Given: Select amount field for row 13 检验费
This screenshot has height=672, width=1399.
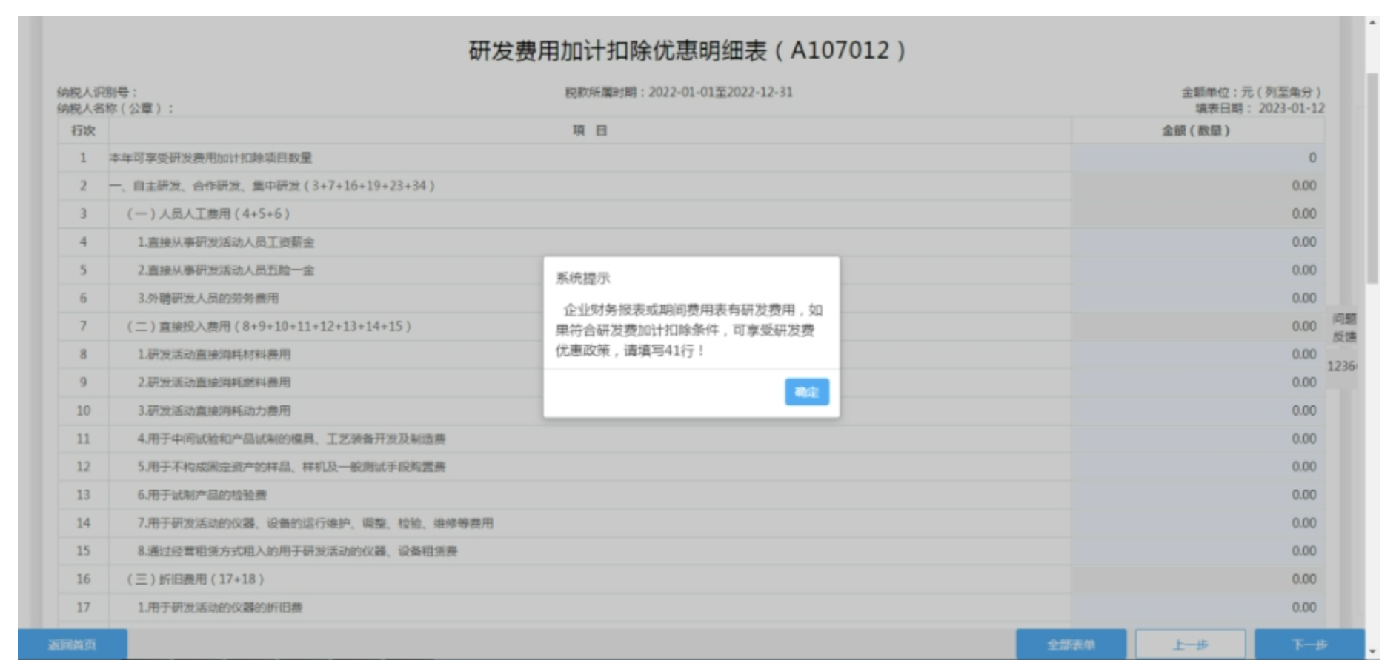Looking at the screenshot, I should (x=1197, y=495).
